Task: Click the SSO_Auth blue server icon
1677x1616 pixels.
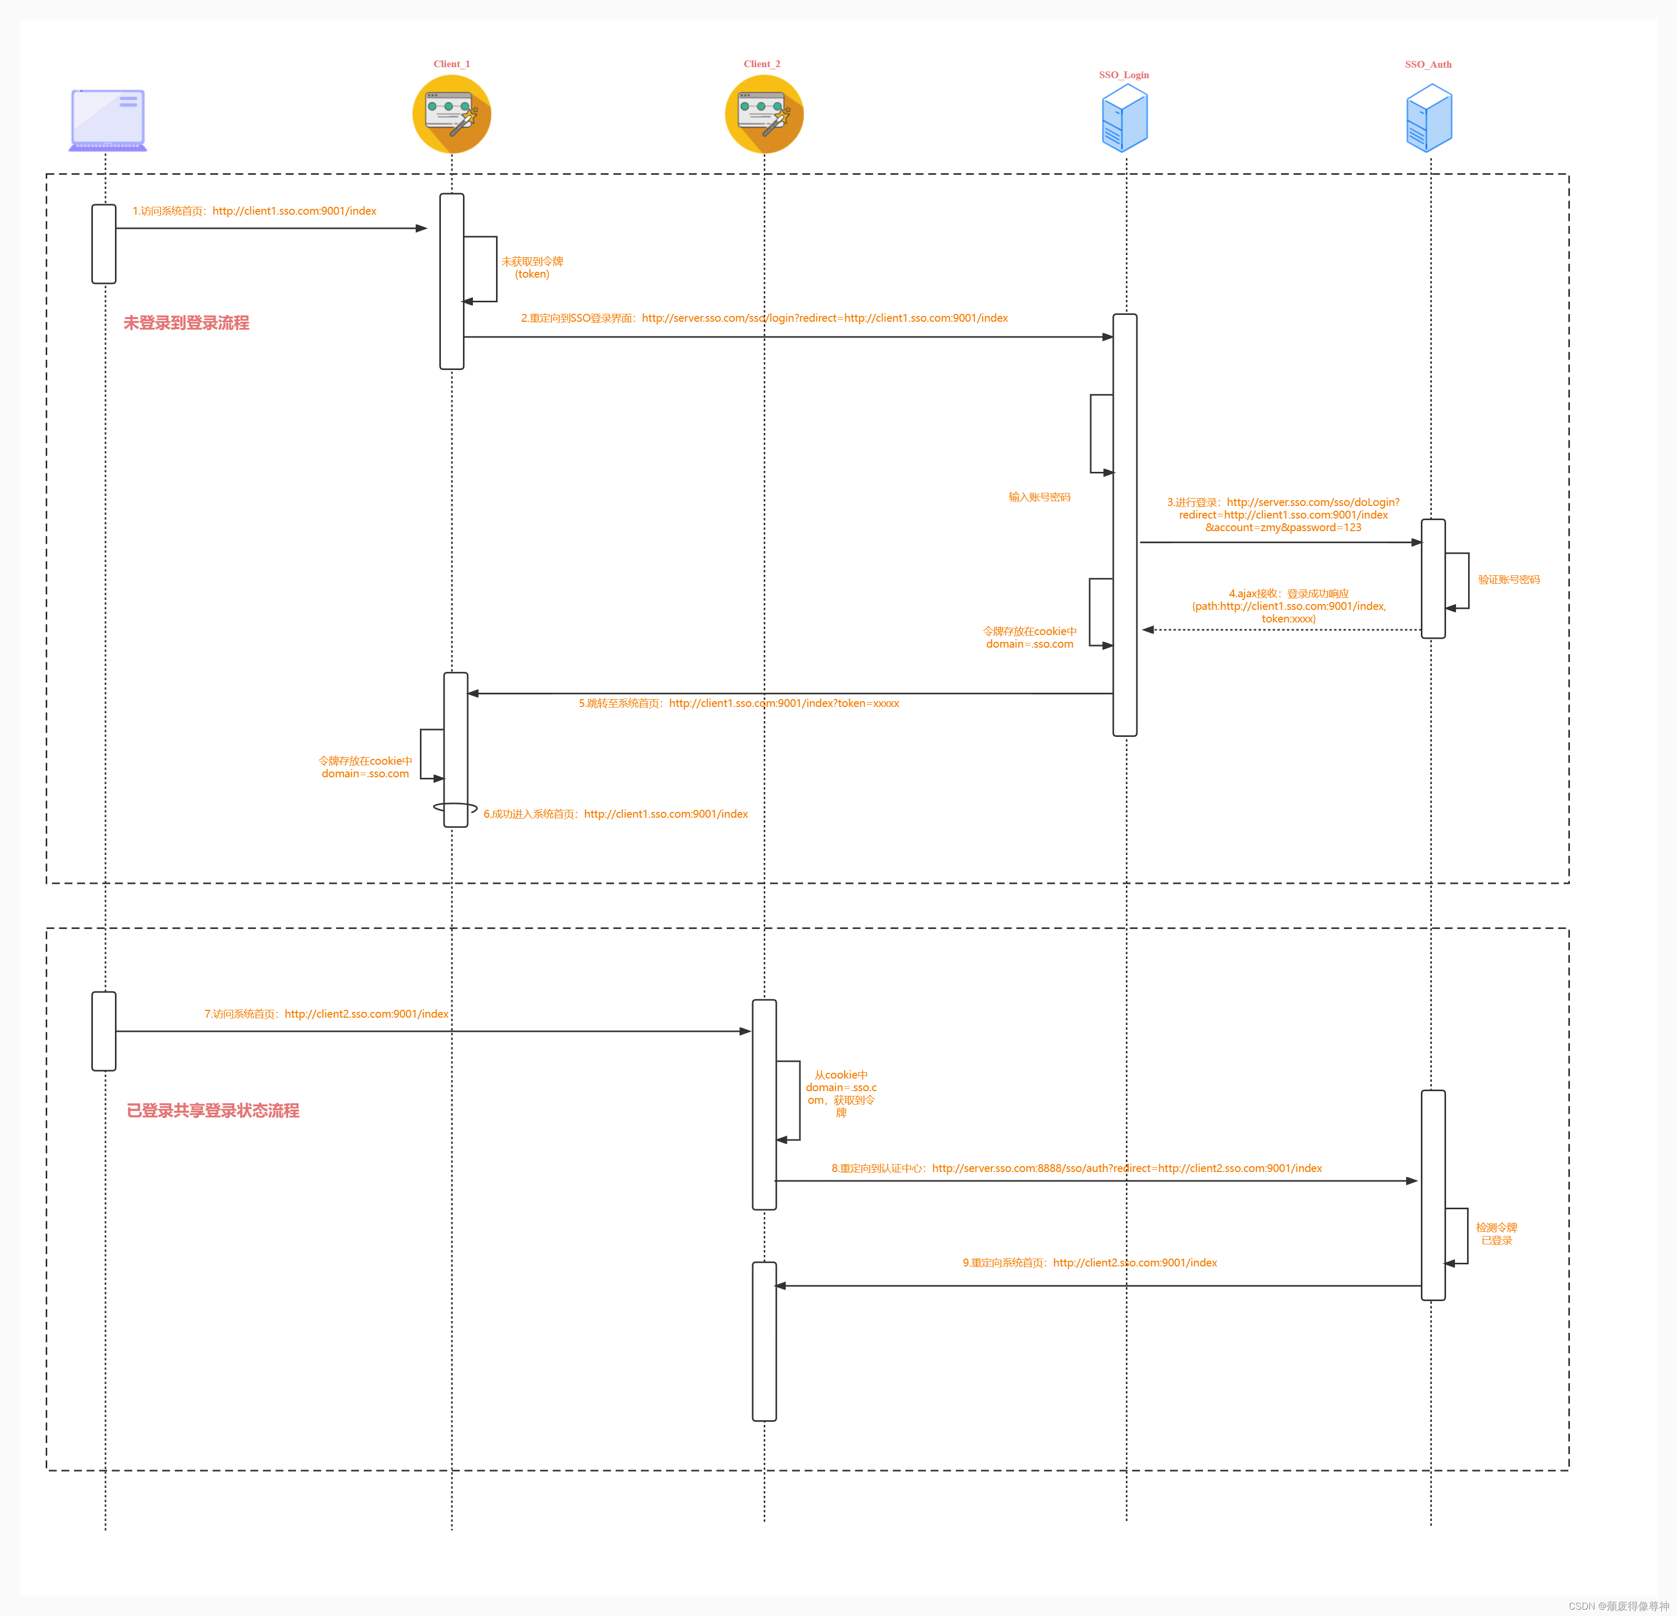Action: coord(1429,118)
